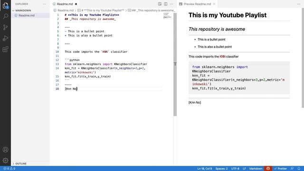Click the red extension status bar icon
The image size is (304, 171).
click(x=268, y=169)
